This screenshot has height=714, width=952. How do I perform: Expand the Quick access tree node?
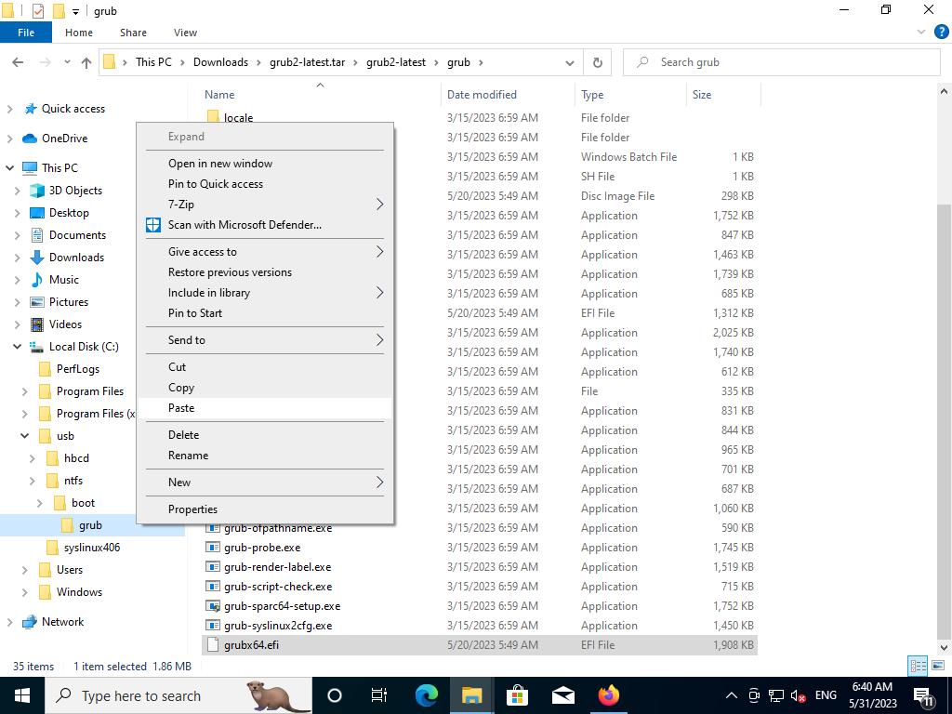pos(10,109)
